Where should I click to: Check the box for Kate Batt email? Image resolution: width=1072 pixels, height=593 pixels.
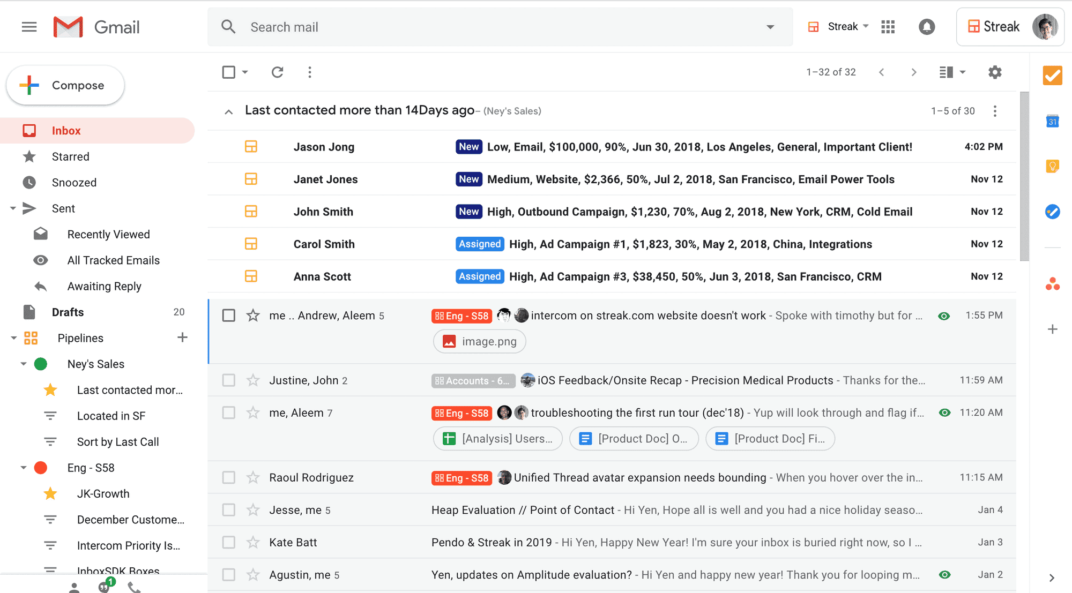[x=229, y=542]
